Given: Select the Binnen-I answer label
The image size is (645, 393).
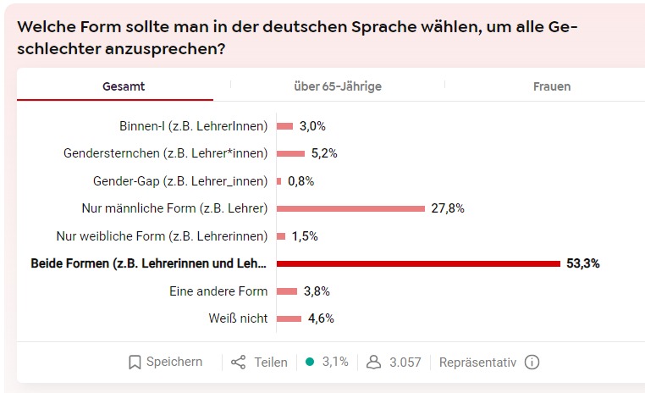Looking at the screenshot, I should tap(194, 126).
